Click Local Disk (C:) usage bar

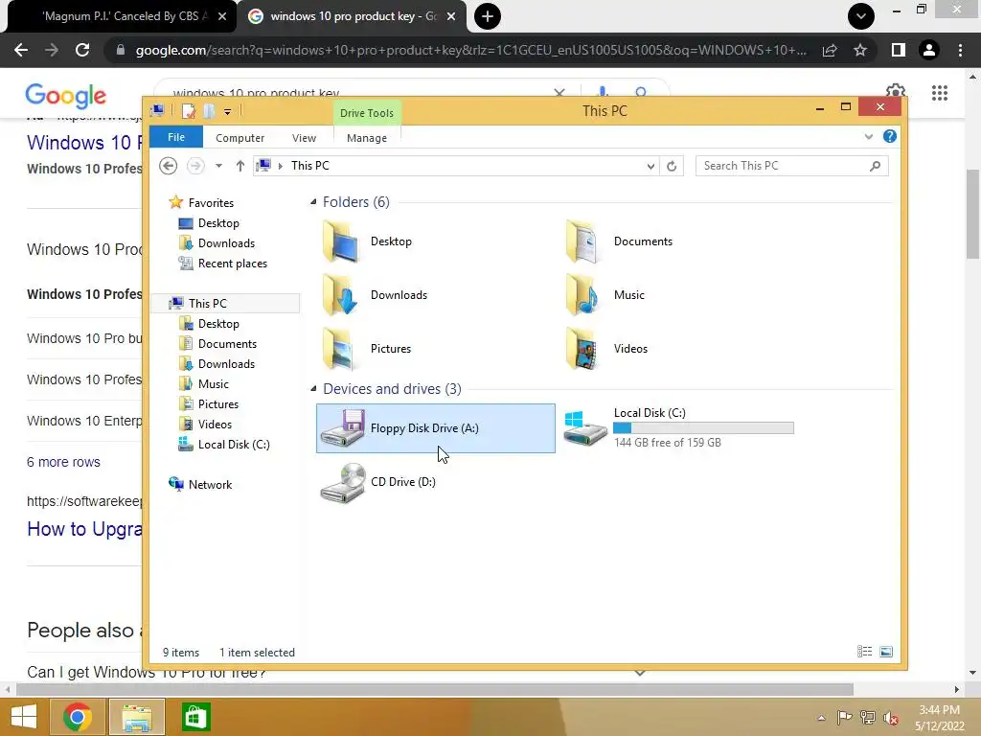[703, 428]
